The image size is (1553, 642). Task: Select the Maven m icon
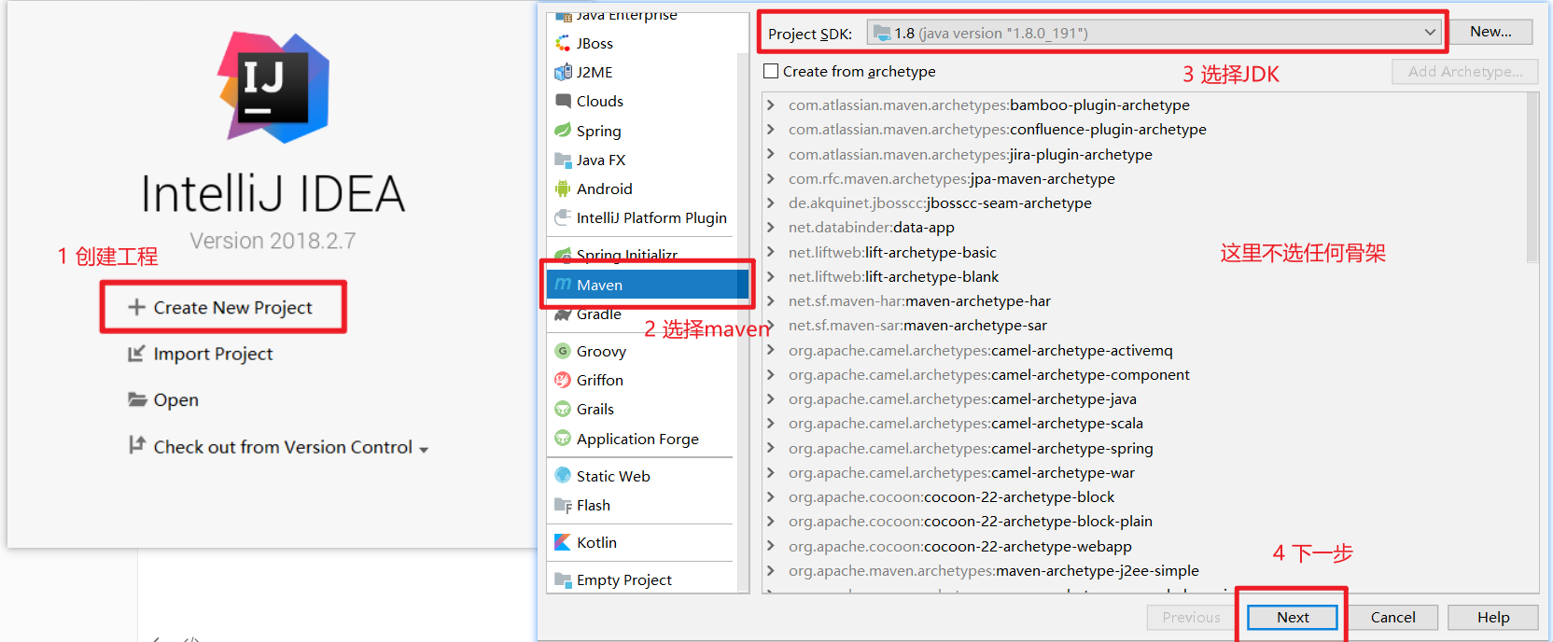click(x=563, y=284)
